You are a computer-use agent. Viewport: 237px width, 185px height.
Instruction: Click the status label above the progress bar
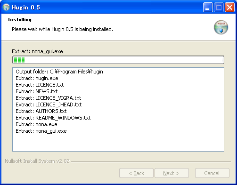[x=37, y=51]
